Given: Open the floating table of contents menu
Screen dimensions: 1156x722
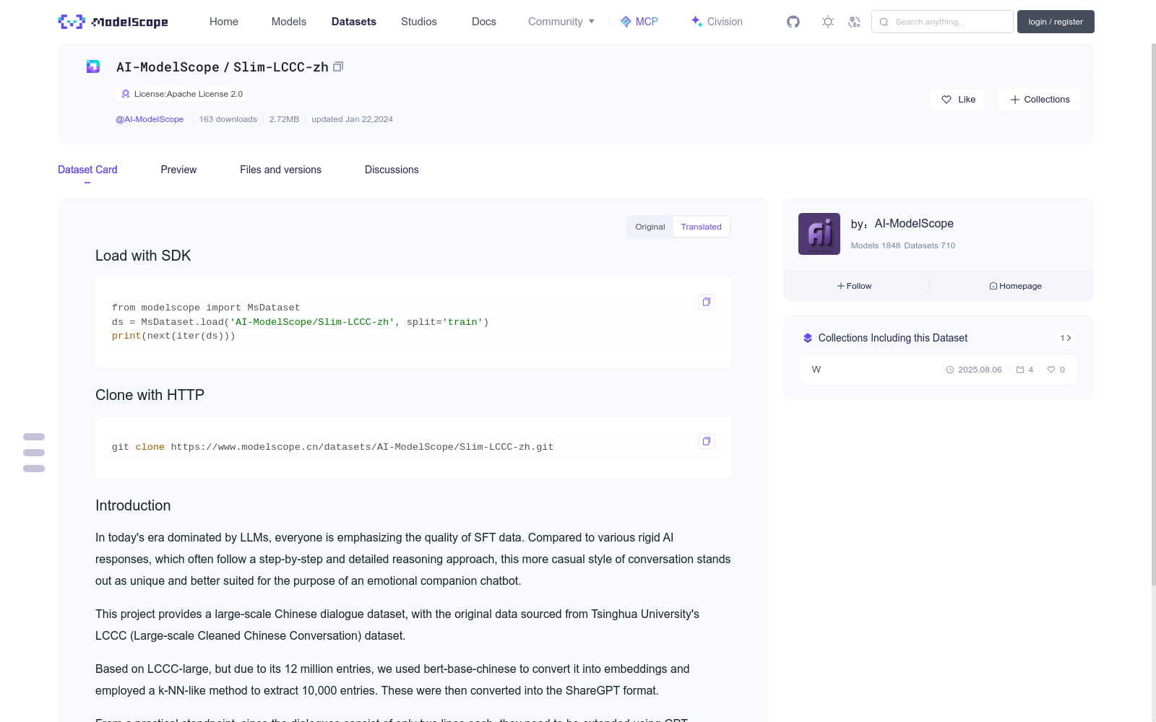Looking at the screenshot, I should pyautogui.click(x=34, y=453).
